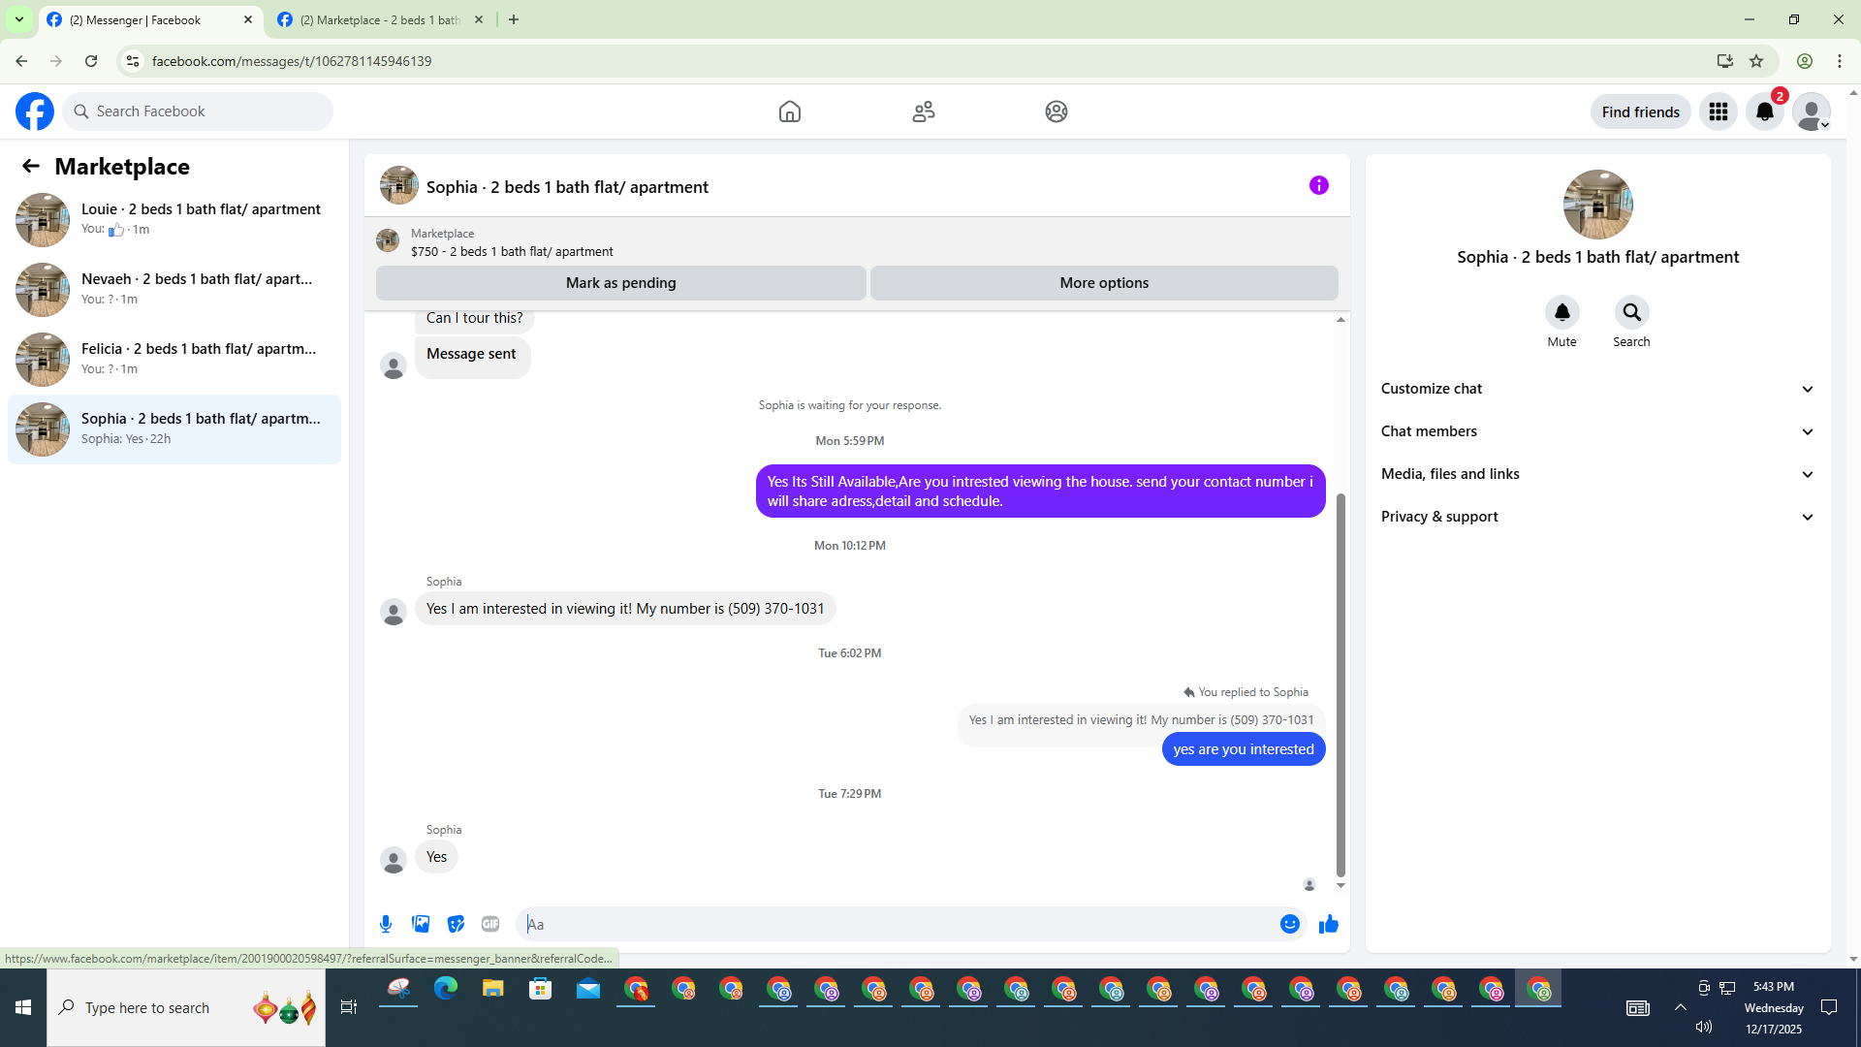Switch to Marketplace browser tab
The height and width of the screenshot is (1047, 1861).
[378, 19]
